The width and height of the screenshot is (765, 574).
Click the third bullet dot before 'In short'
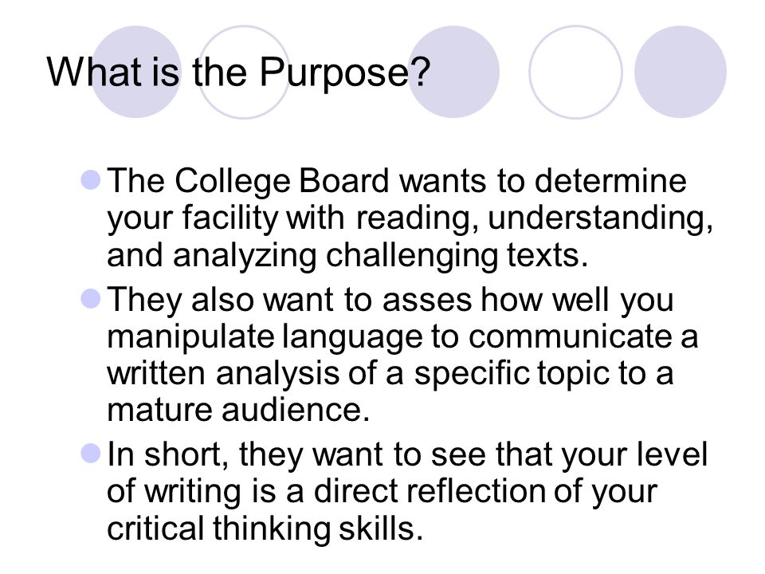click(91, 454)
